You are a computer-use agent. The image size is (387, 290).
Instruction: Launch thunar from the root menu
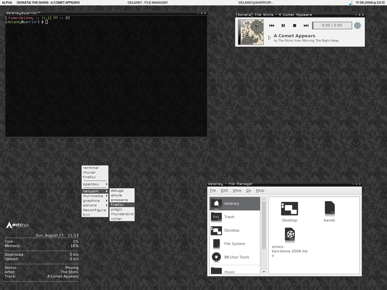[95, 173]
